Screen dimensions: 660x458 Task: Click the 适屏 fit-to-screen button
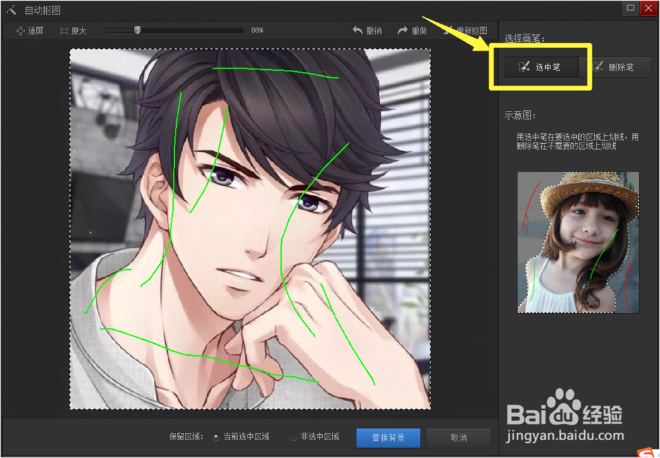point(30,31)
